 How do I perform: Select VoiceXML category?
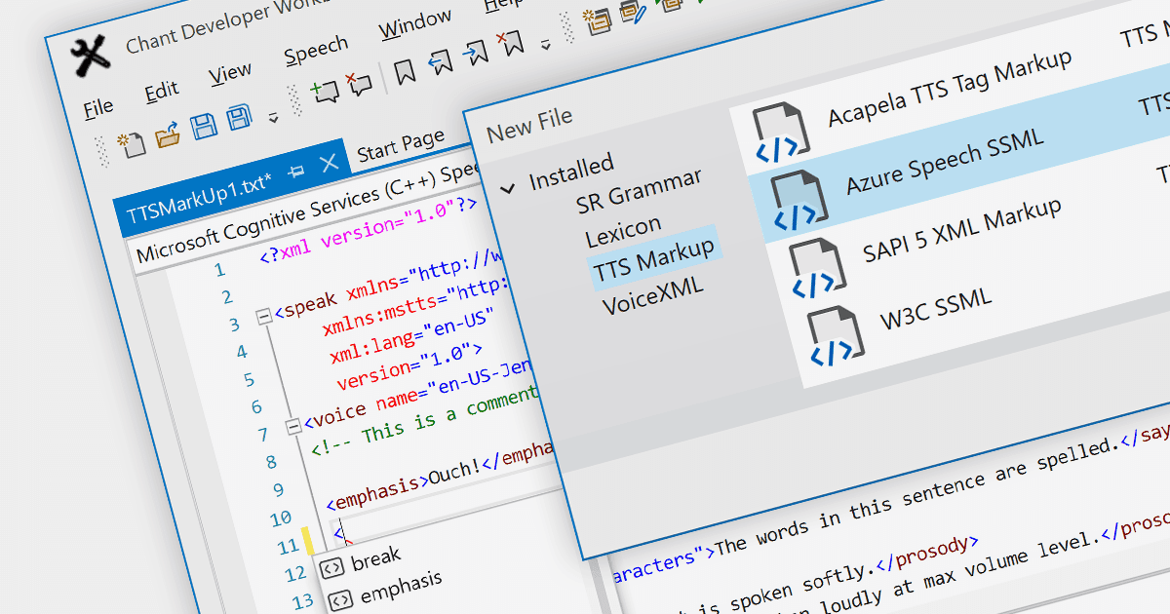pyautogui.click(x=652, y=296)
